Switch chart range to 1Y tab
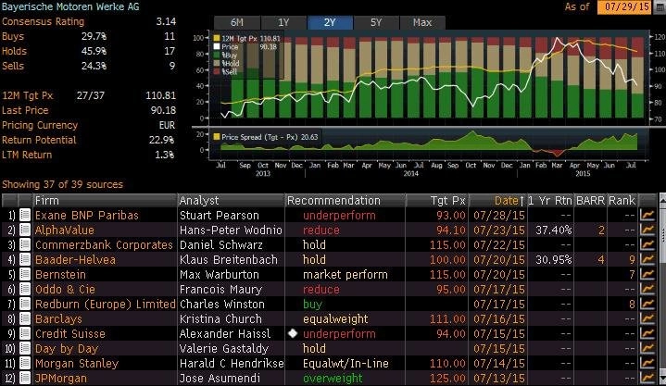666x386 pixels. pyautogui.click(x=283, y=22)
